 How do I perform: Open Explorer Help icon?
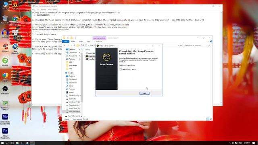tap(211, 41)
